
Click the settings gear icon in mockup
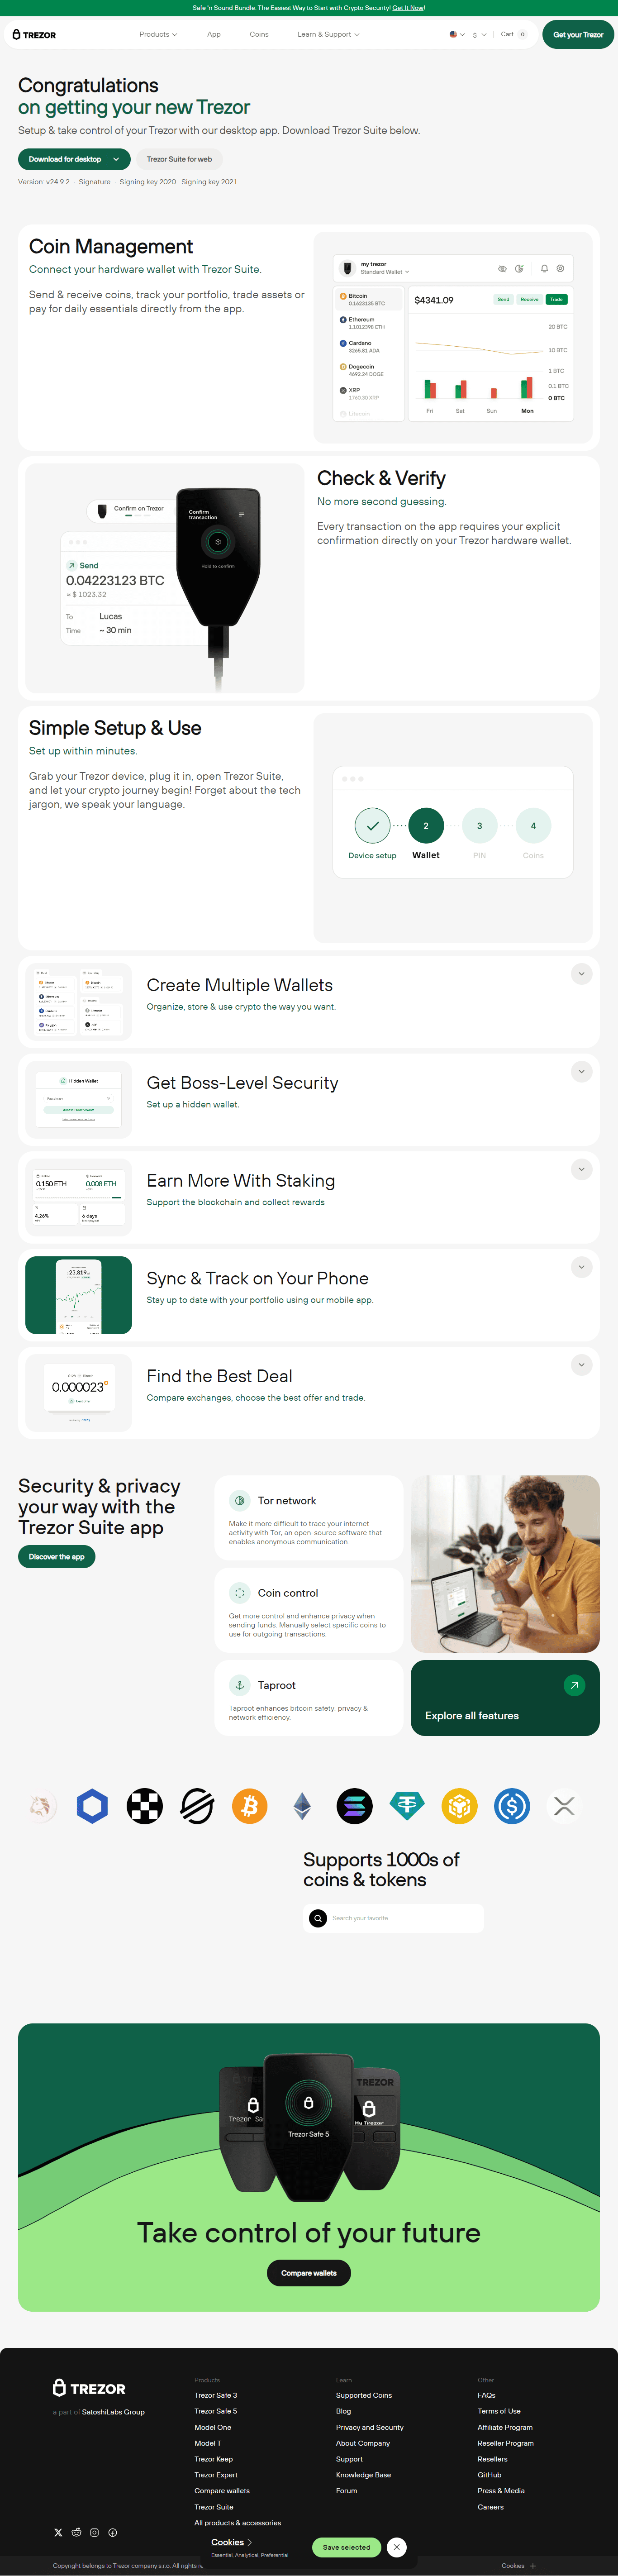[560, 269]
